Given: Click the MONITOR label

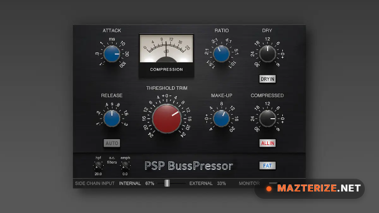Looking at the screenshot, I should point(249,183).
